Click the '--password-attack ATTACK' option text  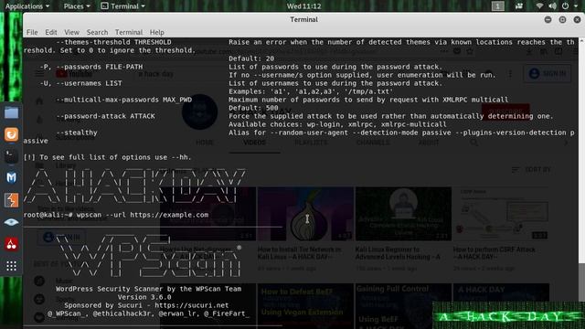(105, 116)
